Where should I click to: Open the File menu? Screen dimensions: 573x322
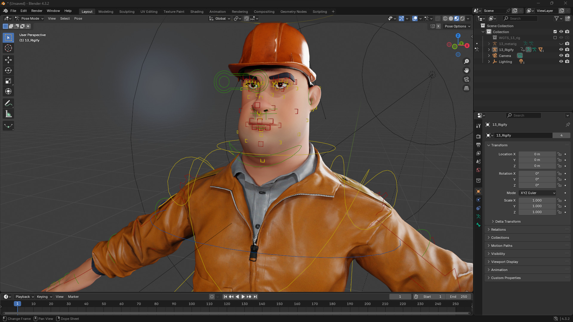coord(13,11)
